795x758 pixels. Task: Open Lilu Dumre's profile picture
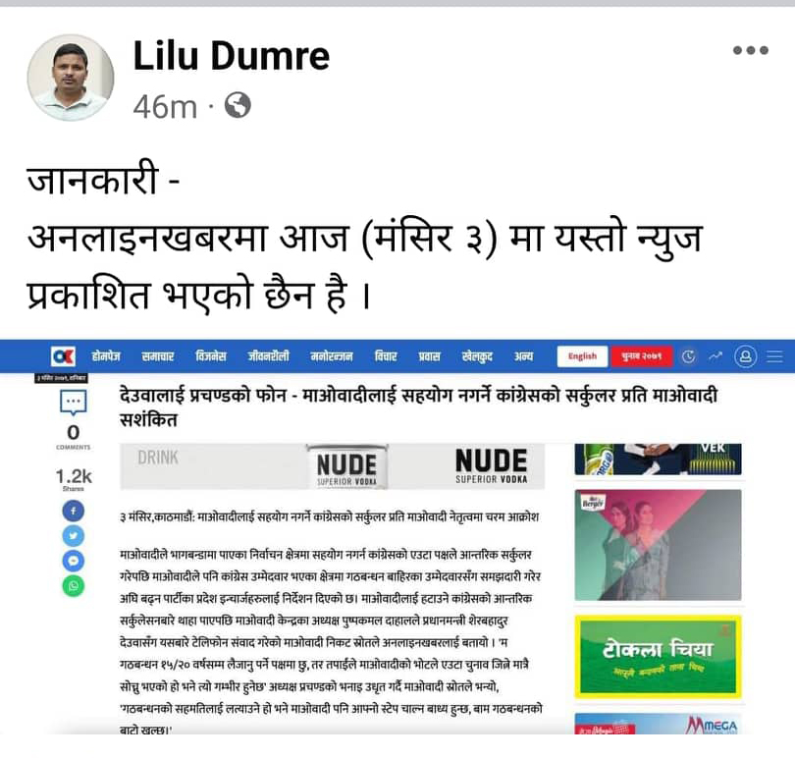pos(71,78)
